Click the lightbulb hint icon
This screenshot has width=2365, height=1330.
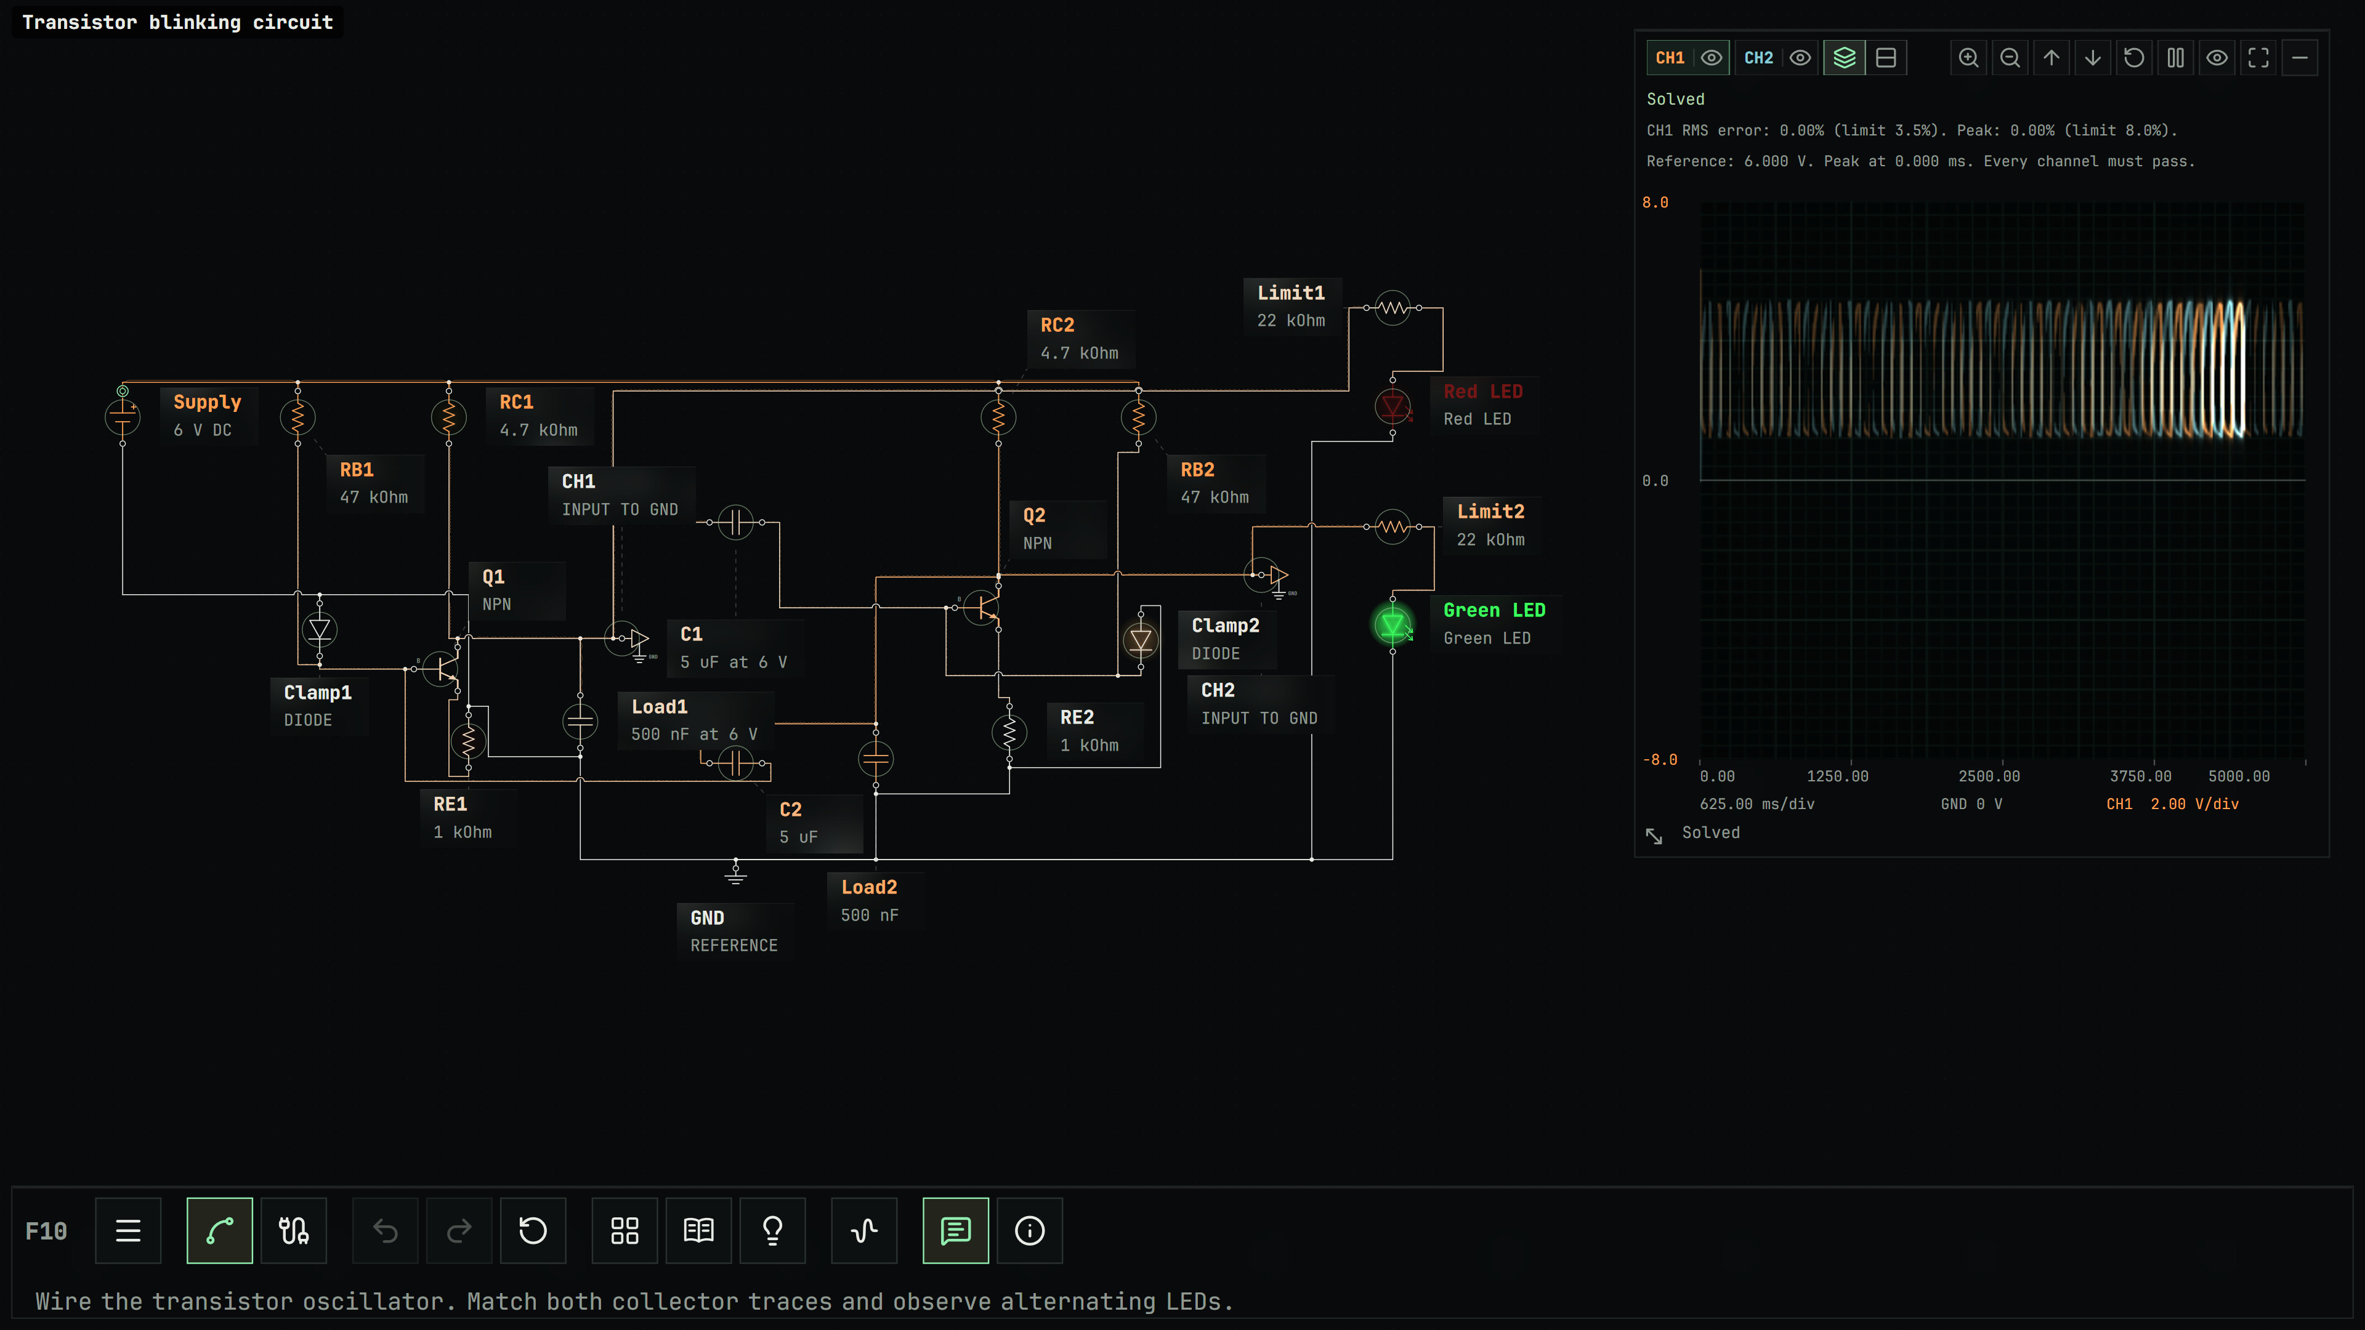pyautogui.click(x=773, y=1230)
